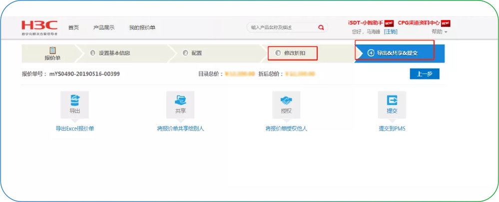The height and width of the screenshot is (202, 499).
Task: Expand the 帮助 dropdown
Action: (440, 32)
